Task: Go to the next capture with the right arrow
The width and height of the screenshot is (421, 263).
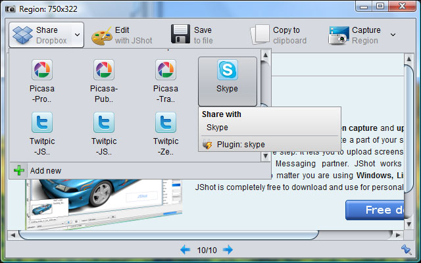Action: [x=228, y=250]
